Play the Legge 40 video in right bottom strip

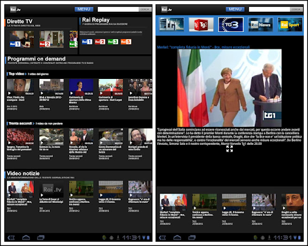[x=234, y=202]
